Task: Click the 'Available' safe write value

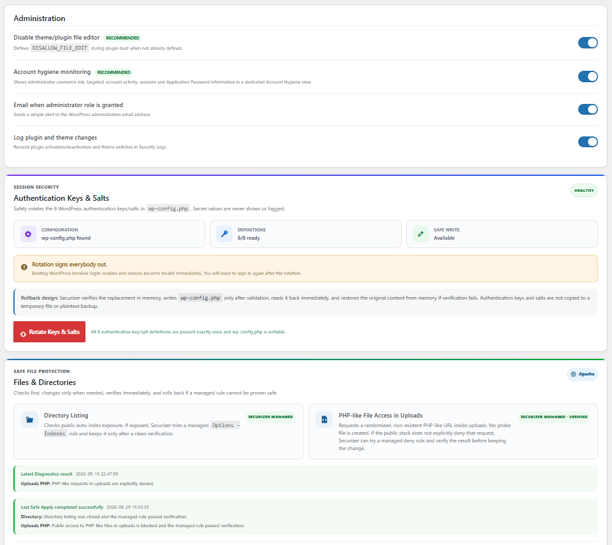Action: [444, 238]
